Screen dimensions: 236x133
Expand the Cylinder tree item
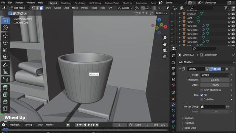click(180, 14)
